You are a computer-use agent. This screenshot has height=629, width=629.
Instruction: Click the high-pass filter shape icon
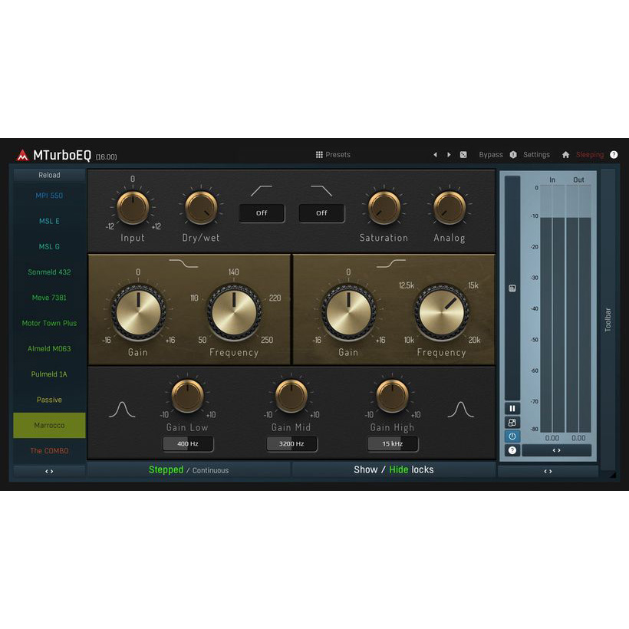coord(262,191)
